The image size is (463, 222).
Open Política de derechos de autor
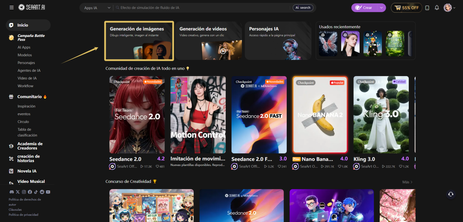pos(25,202)
